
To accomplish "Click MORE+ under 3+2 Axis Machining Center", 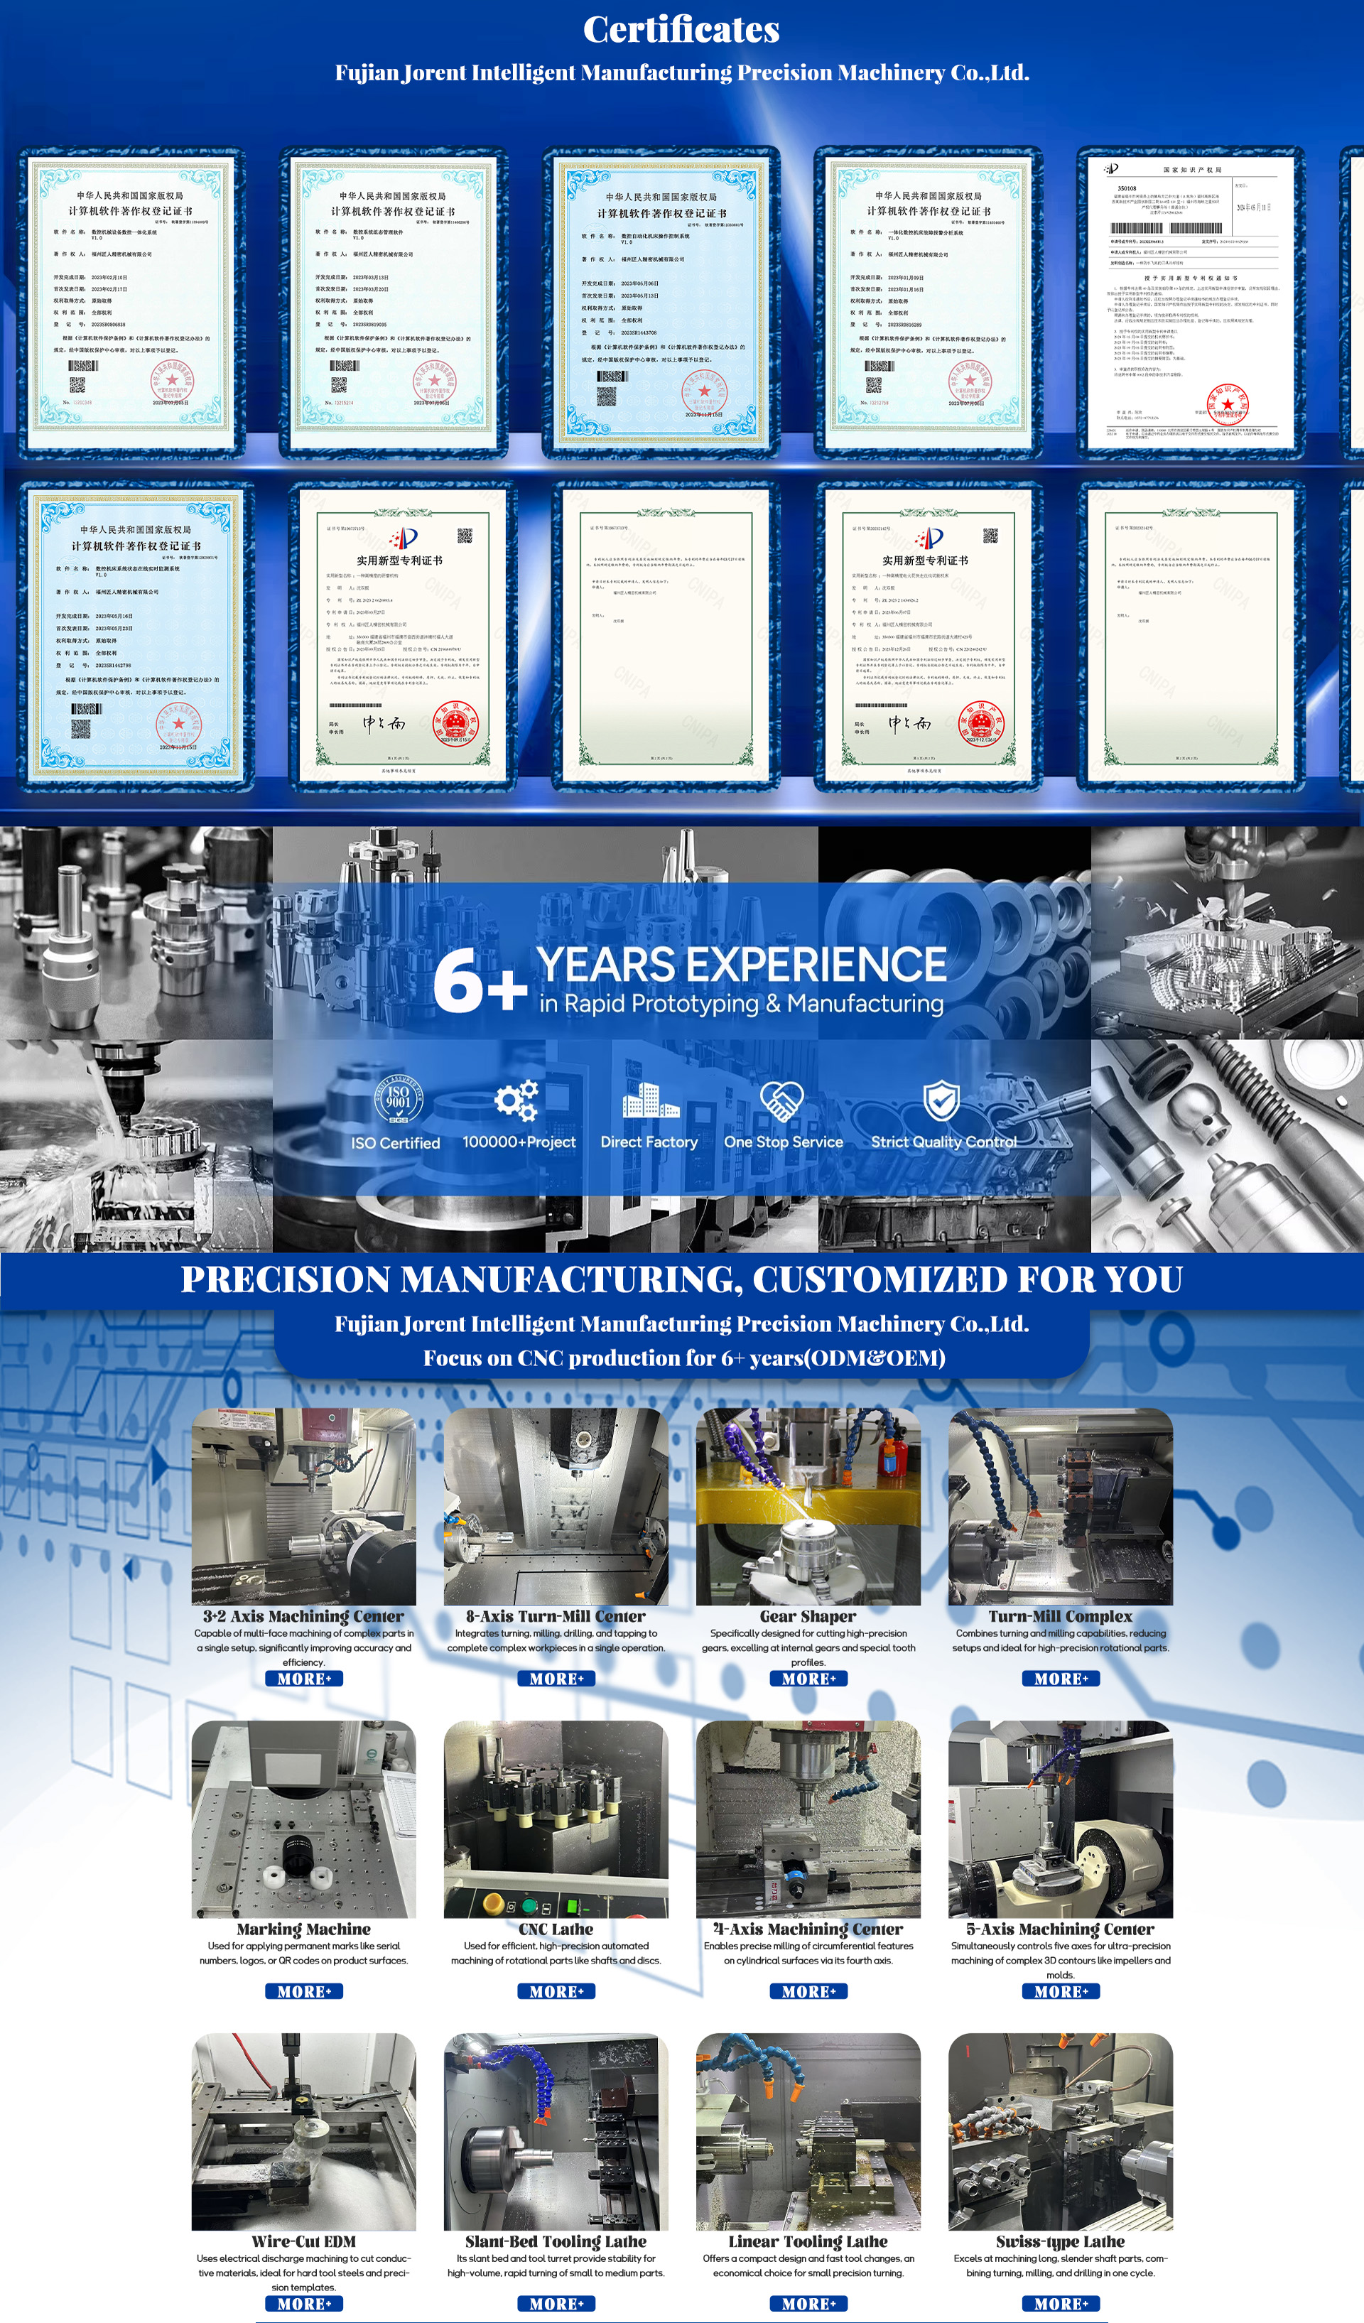I will (304, 1679).
